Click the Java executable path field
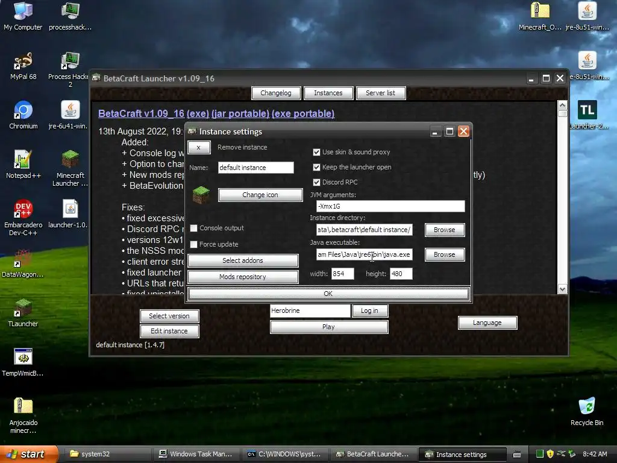 (364, 254)
